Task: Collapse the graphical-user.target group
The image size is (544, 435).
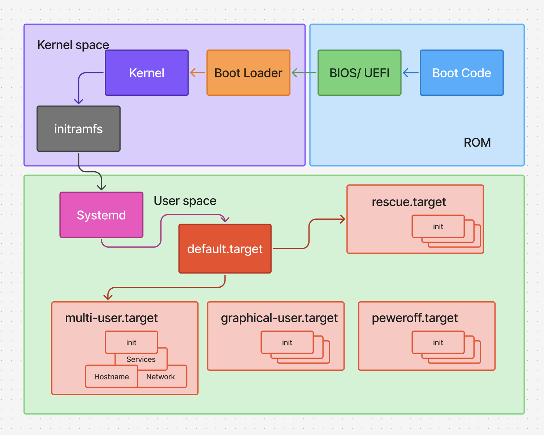Action: point(279,318)
